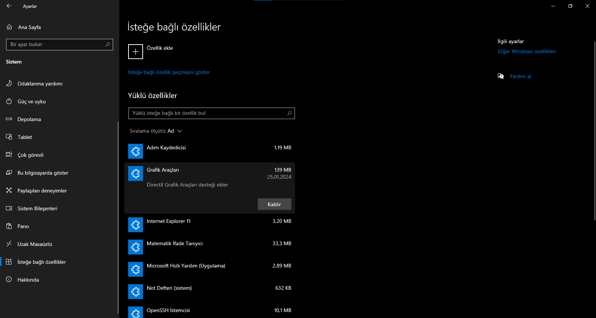Remove Grafik Araçları with Kaldır button
The width and height of the screenshot is (596, 318).
[275, 204]
